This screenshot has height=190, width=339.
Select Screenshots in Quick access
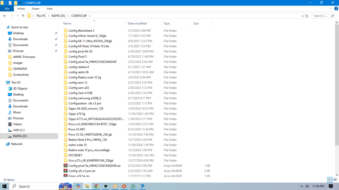[21, 75]
